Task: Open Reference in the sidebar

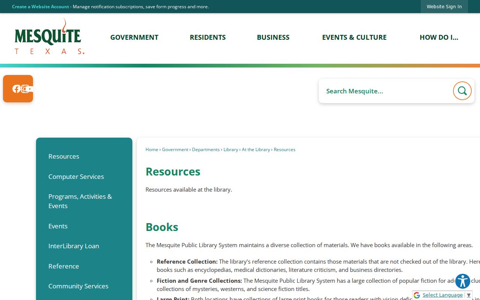Action: click(64, 266)
